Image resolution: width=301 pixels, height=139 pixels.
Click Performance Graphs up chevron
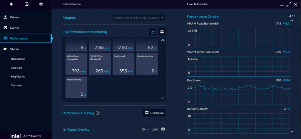[x=292, y=20]
